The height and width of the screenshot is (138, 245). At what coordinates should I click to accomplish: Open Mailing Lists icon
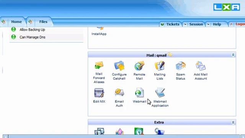[x=160, y=66]
